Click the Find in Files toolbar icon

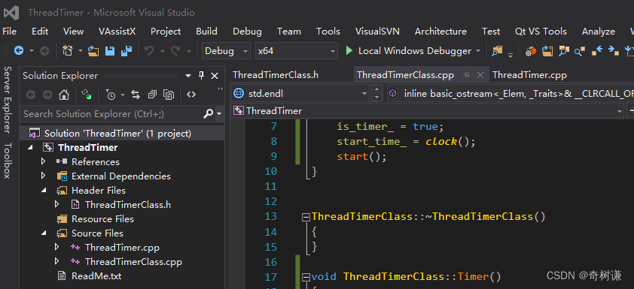(x=497, y=51)
